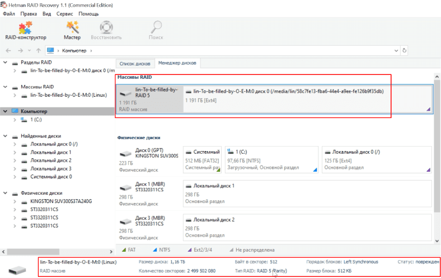Open the Поиск magnifier tool
Viewport: 441px width, 278px height.
point(156,30)
